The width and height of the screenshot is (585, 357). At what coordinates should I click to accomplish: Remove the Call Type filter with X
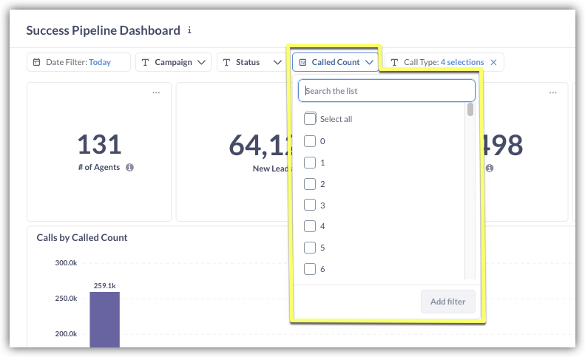point(493,63)
